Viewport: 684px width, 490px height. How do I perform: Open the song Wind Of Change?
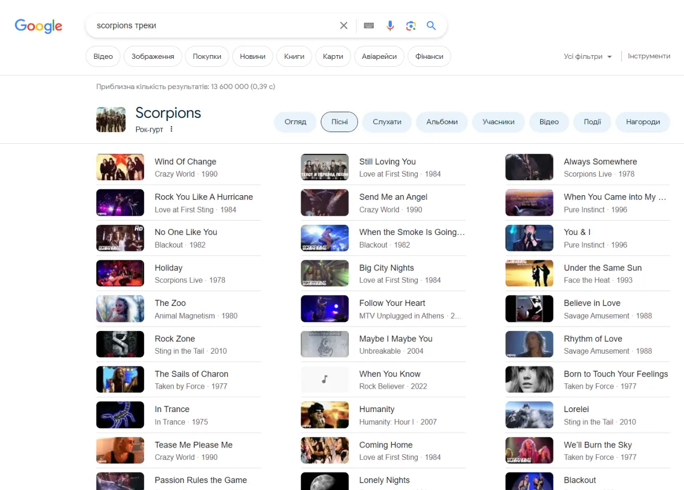[x=179, y=167]
